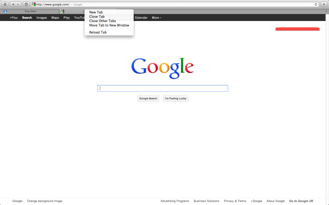Expand the More dropdown in Google bar
Viewport: 329px width, 205px height.
pos(156,17)
